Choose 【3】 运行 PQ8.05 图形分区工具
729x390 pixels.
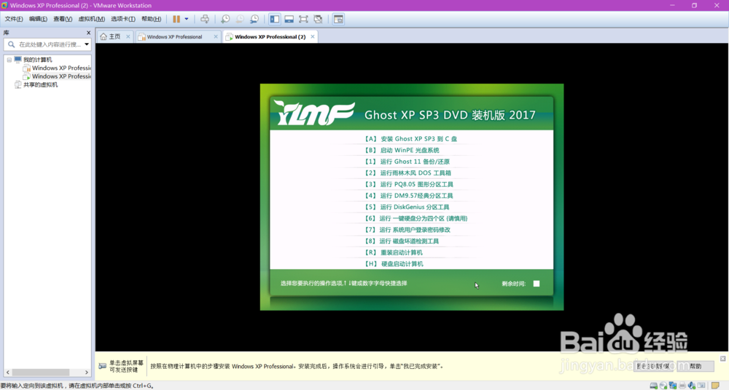(408, 184)
